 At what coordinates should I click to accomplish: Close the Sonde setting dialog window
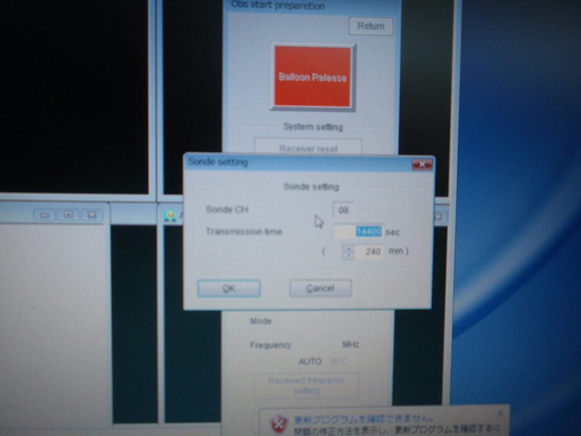pos(421,165)
